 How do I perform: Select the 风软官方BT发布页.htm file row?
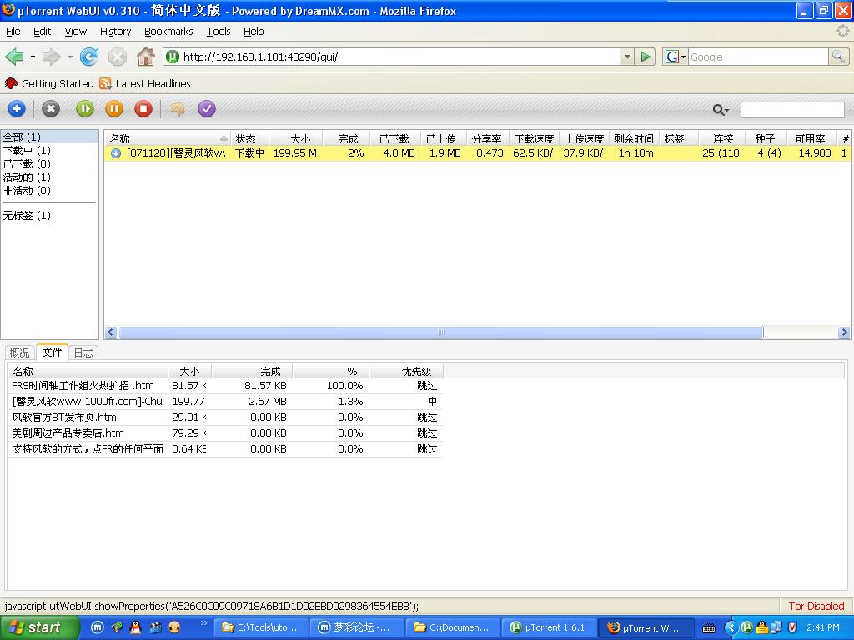tap(225, 417)
